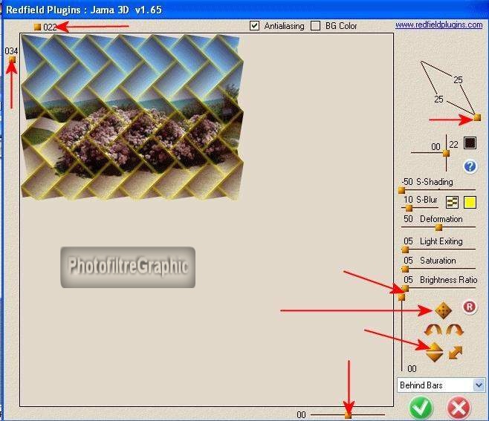Click the four-way random dice diamond icon
Viewport: 489px width, 421px height.
443,310
